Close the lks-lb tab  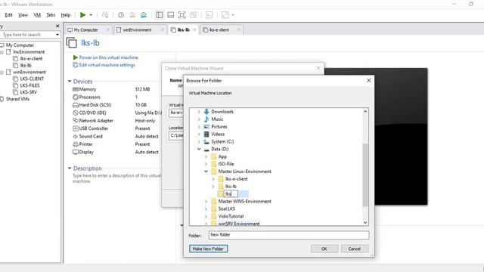194,29
